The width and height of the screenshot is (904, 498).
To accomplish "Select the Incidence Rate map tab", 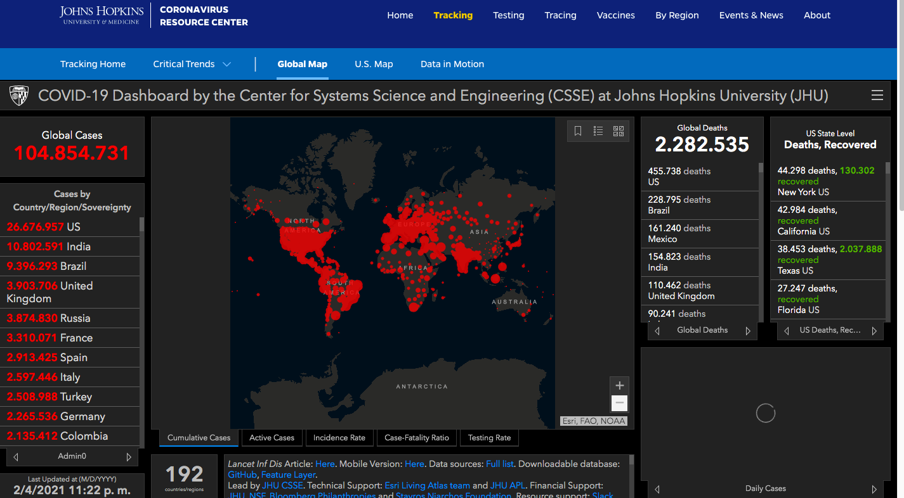I will pos(339,438).
